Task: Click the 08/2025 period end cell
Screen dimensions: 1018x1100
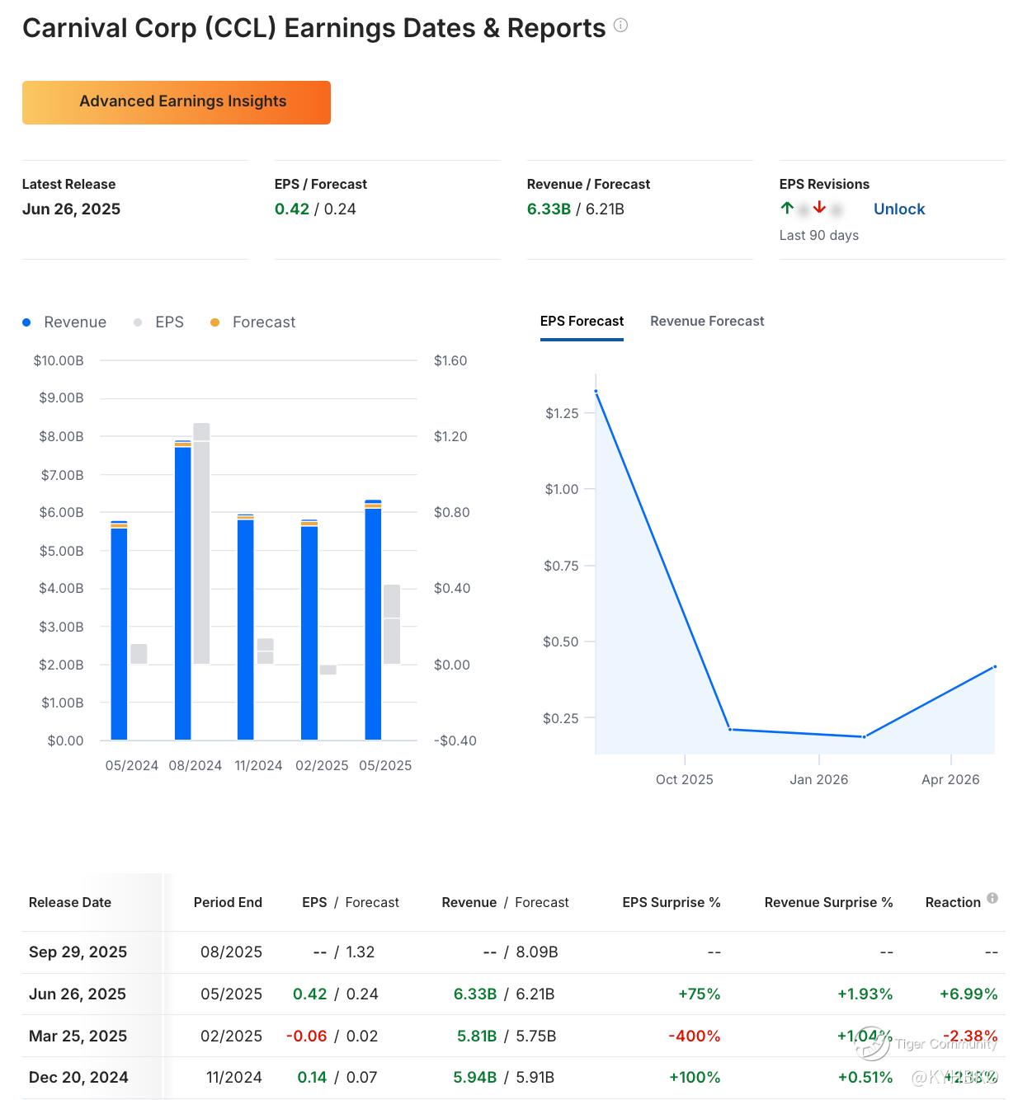Action: 231,952
